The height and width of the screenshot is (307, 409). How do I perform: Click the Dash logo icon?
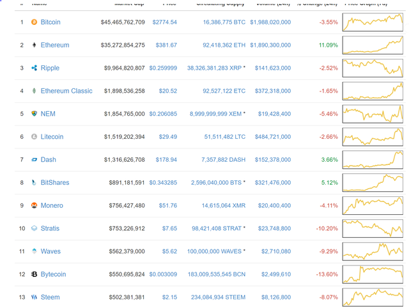click(x=34, y=160)
